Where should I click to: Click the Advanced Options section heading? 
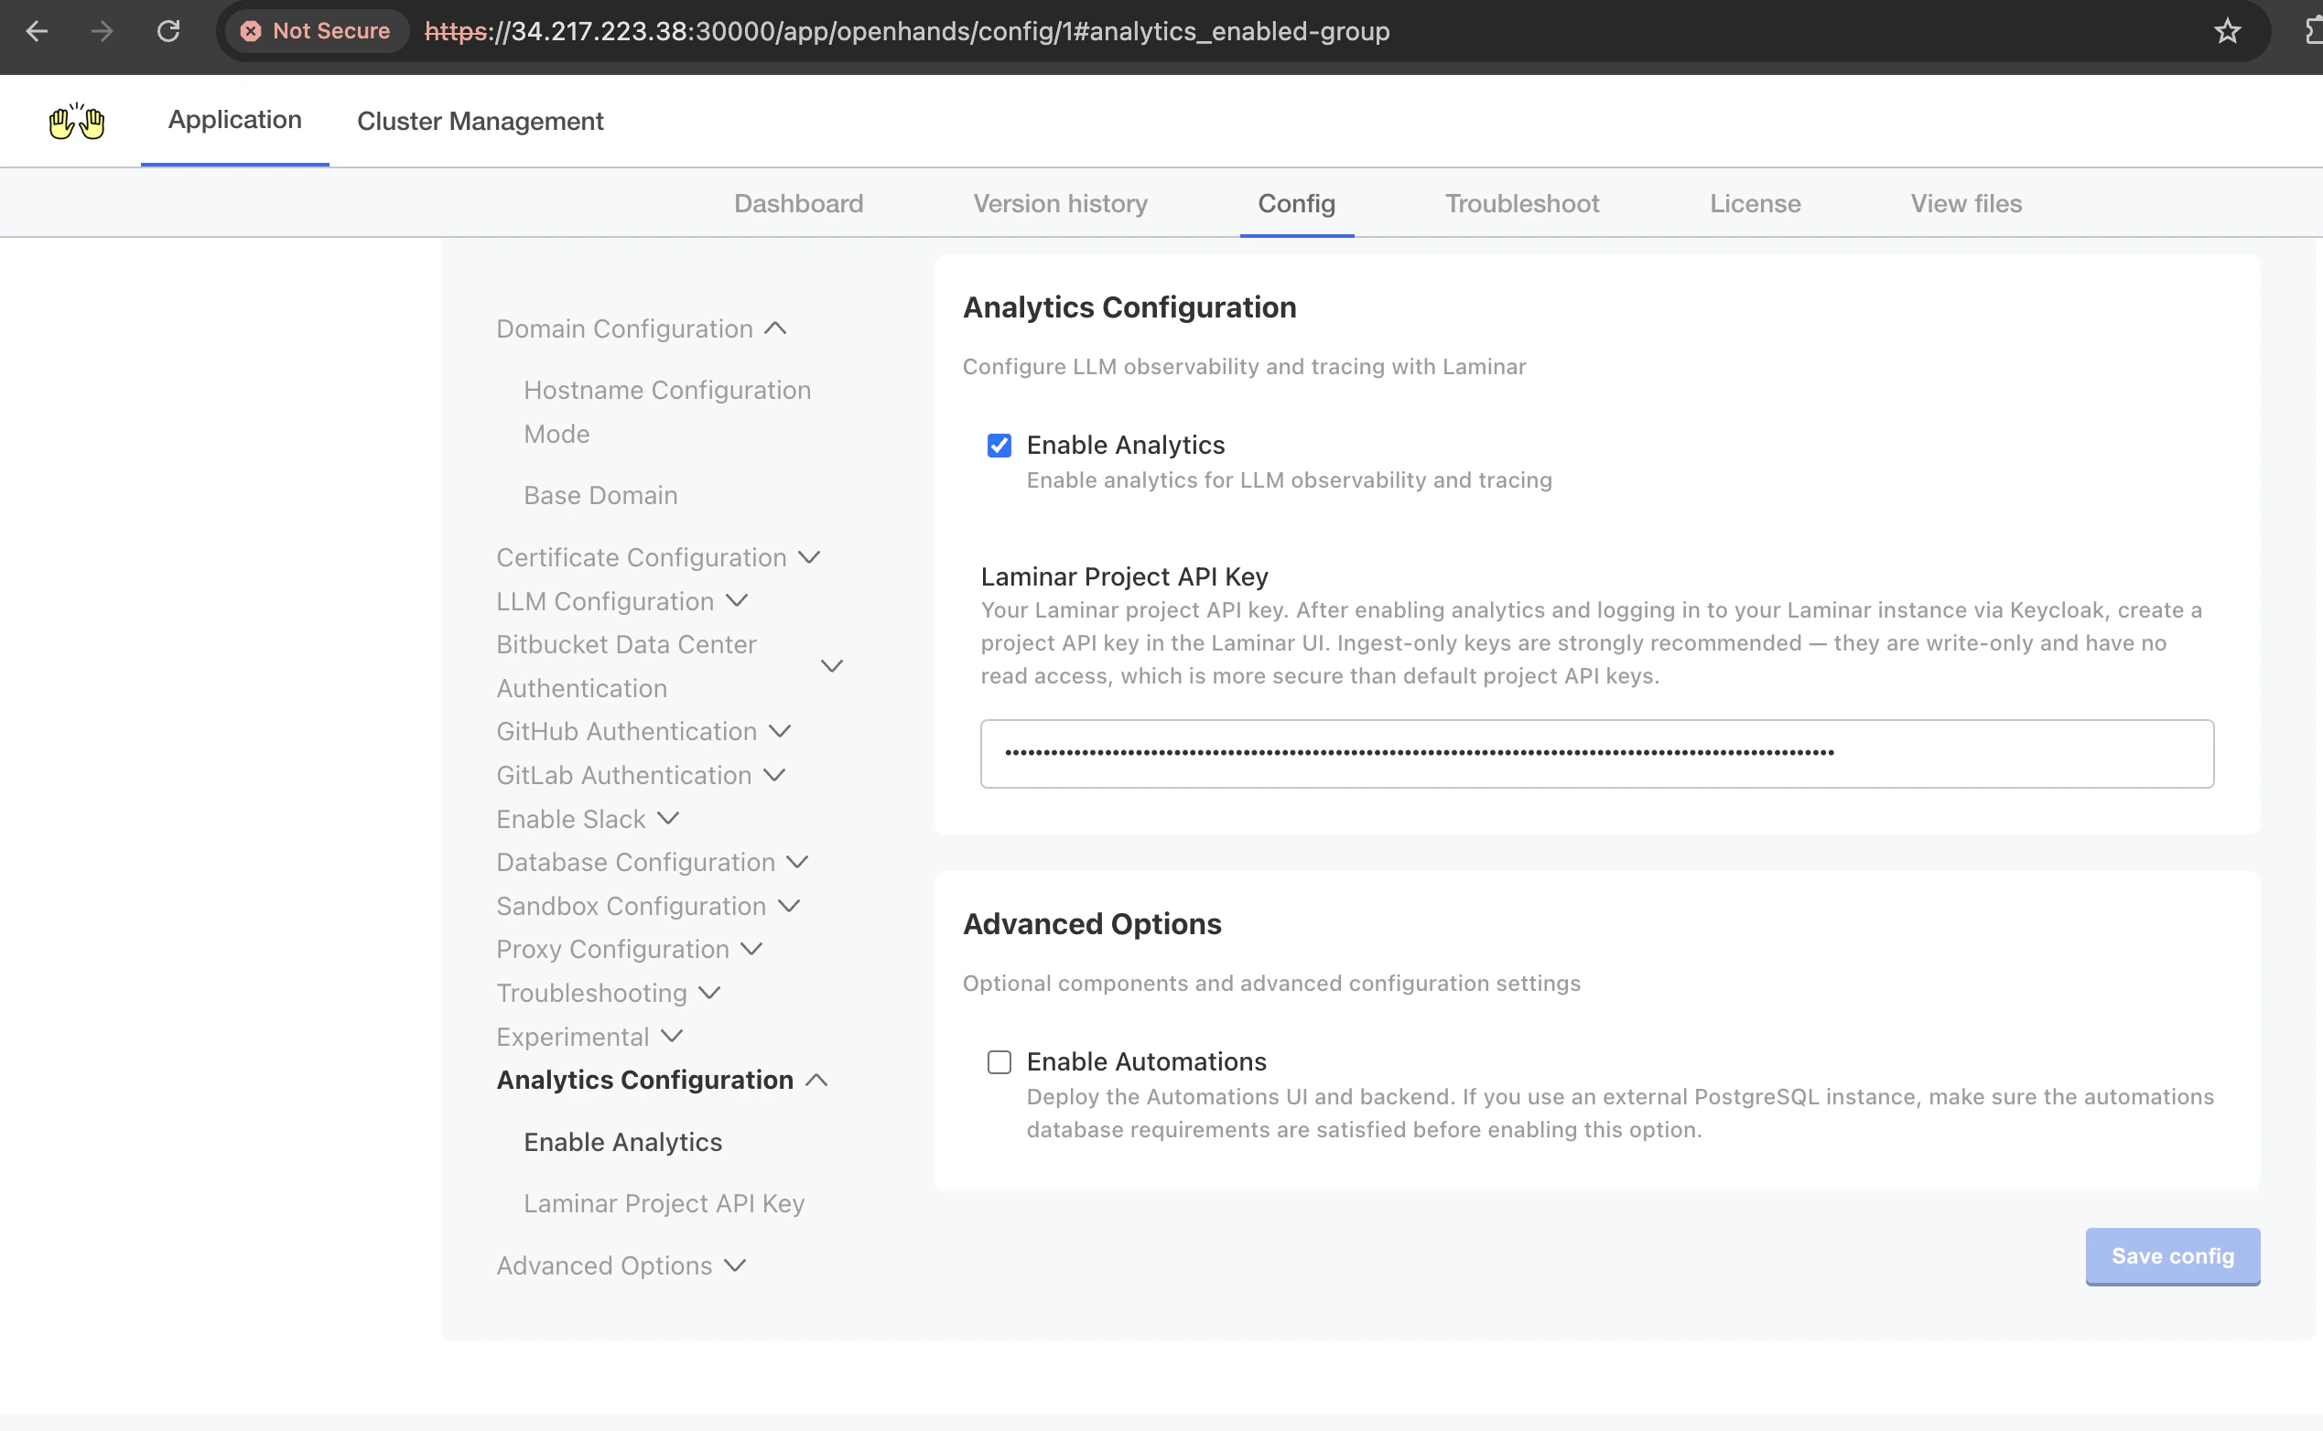[1091, 924]
